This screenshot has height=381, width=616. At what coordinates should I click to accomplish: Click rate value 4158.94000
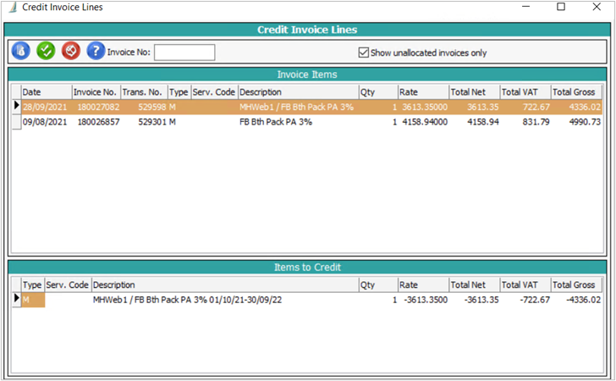425,122
